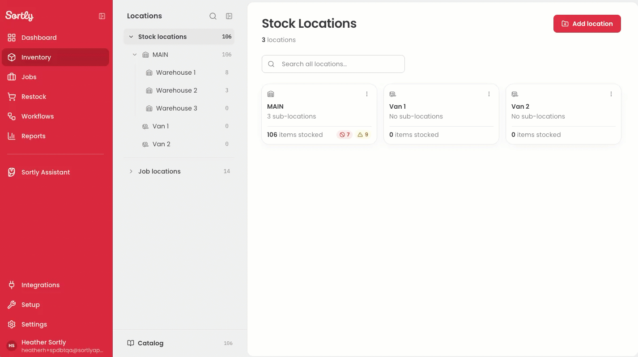Click the Setup wrench icon

[x=12, y=305]
